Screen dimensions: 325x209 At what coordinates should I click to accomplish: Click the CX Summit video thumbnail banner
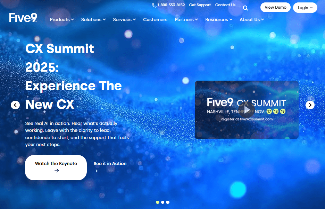tap(247, 110)
